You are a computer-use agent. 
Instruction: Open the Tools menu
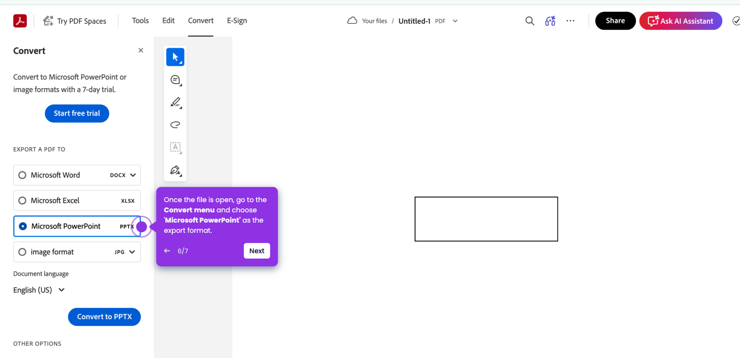[x=140, y=20]
